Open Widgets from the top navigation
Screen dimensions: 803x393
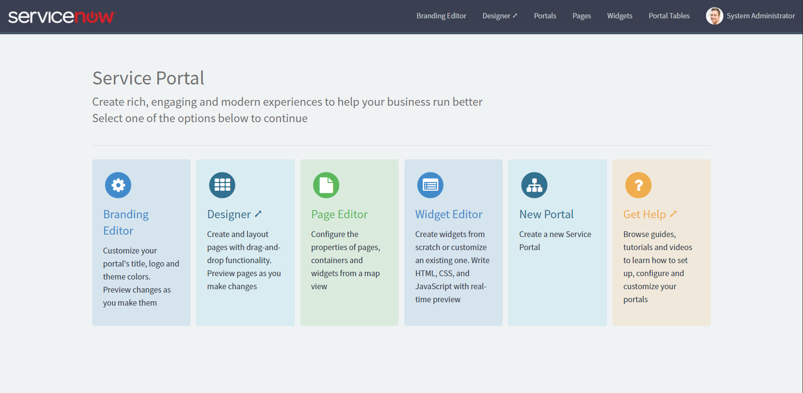coord(620,16)
